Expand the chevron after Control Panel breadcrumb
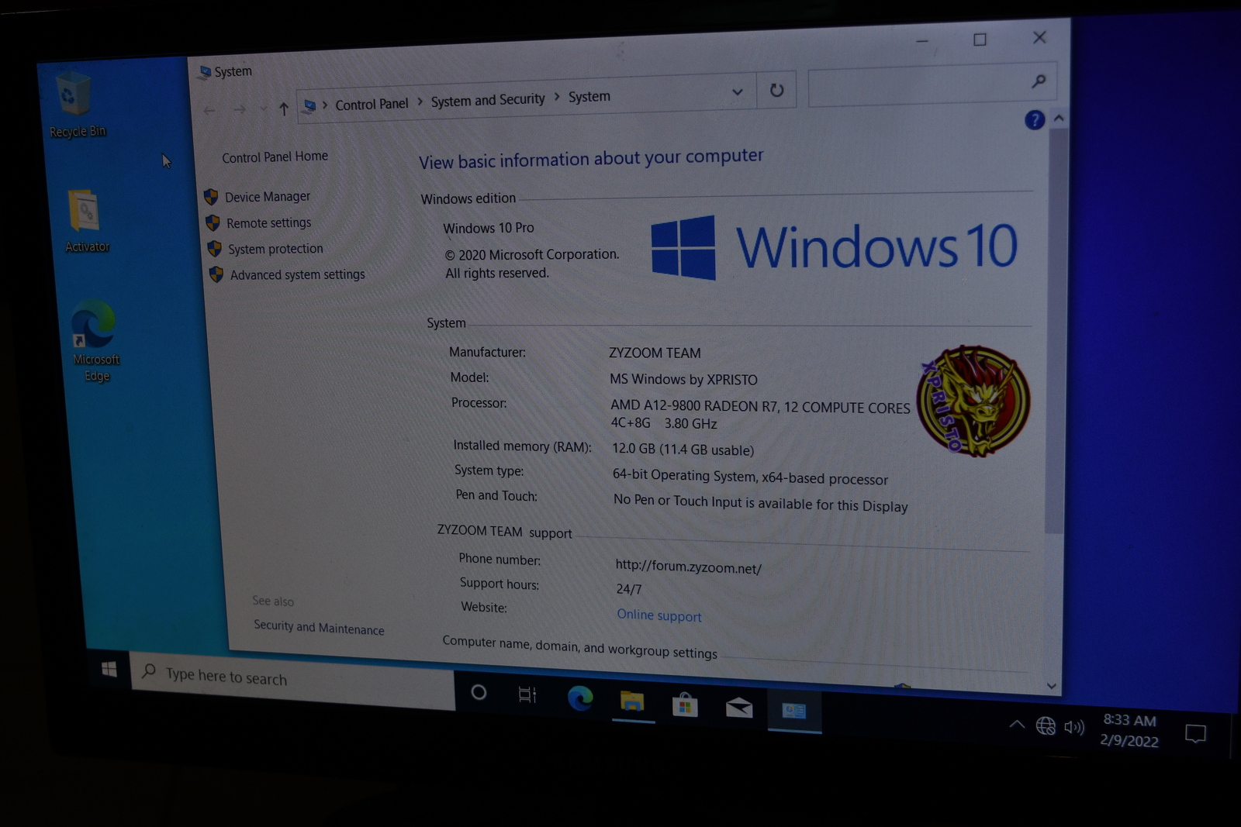Viewport: 1241px width, 827px height. coord(420,102)
